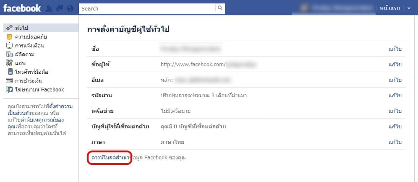
Task: Select the โทรศัพท์มือถือ mobile icon
Action: pos(10,72)
